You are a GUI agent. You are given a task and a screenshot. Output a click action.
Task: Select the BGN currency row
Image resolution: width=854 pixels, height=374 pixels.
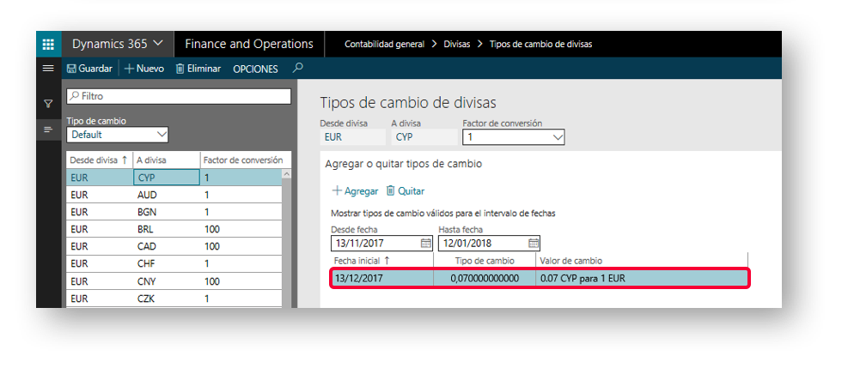point(174,212)
